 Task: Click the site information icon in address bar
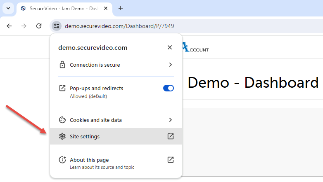pos(57,26)
